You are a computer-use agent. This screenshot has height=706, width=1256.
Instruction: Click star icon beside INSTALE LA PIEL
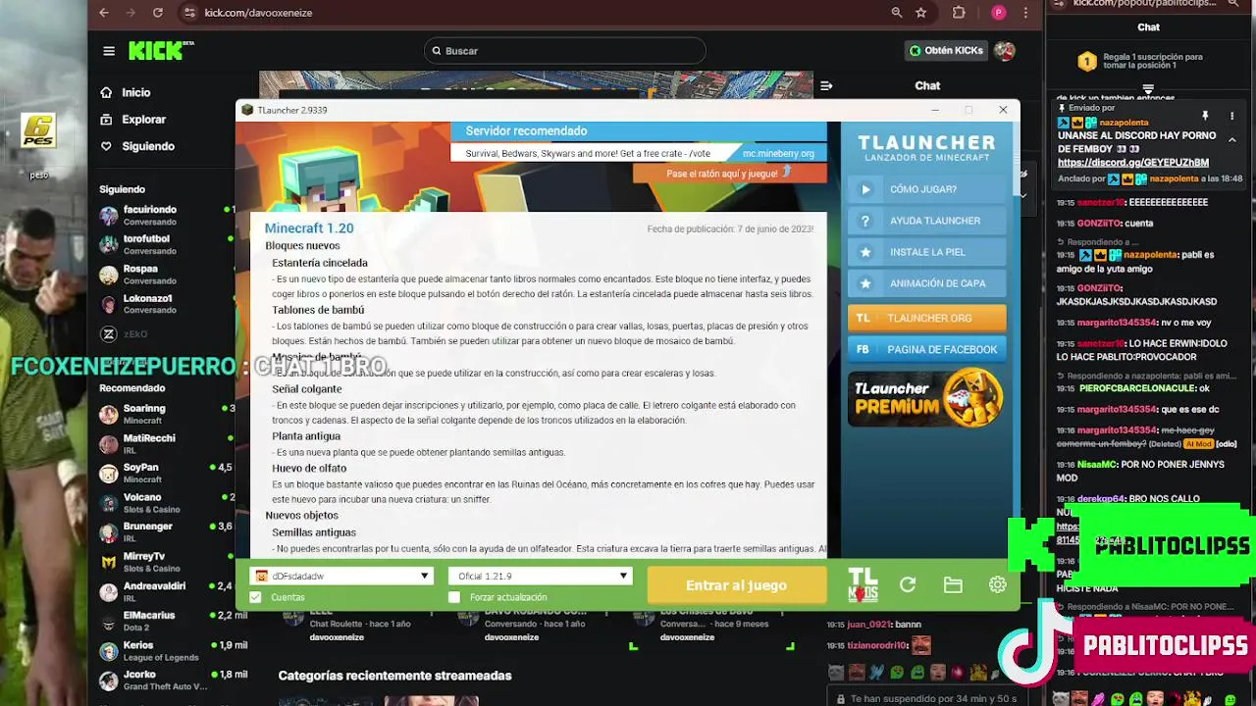[864, 252]
